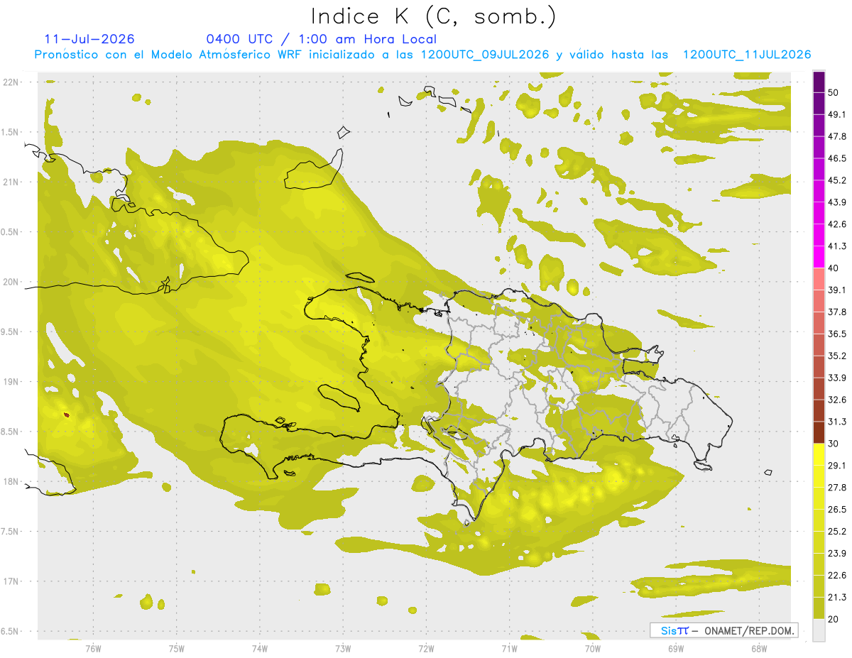Click the '1200UTC_09JUL2026' initialization time
Image resolution: width=852 pixels, height=658 pixels.
485,55
